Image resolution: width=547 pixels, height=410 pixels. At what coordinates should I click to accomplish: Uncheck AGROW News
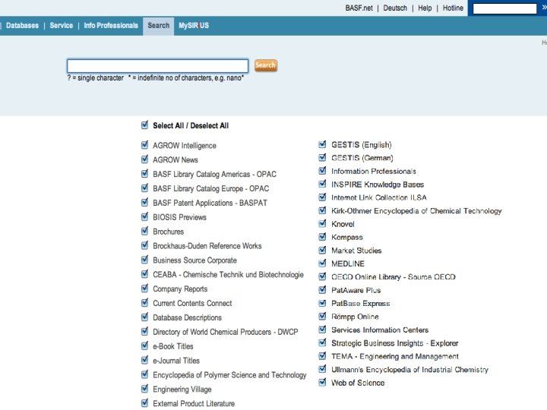145,159
